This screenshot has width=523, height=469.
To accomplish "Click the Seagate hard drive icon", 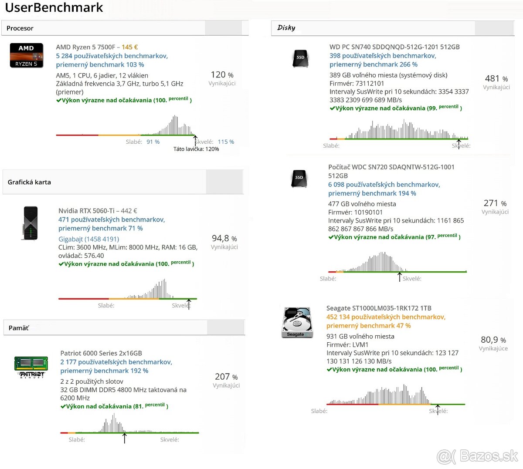I will coord(297,322).
